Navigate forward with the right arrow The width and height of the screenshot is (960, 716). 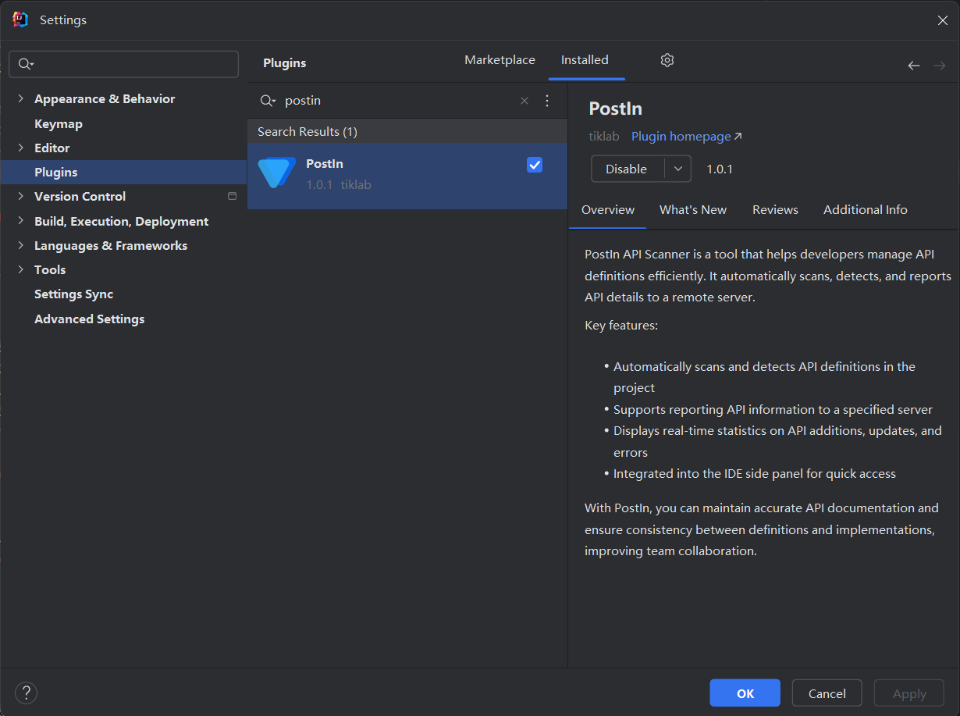pyautogui.click(x=940, y=66)
